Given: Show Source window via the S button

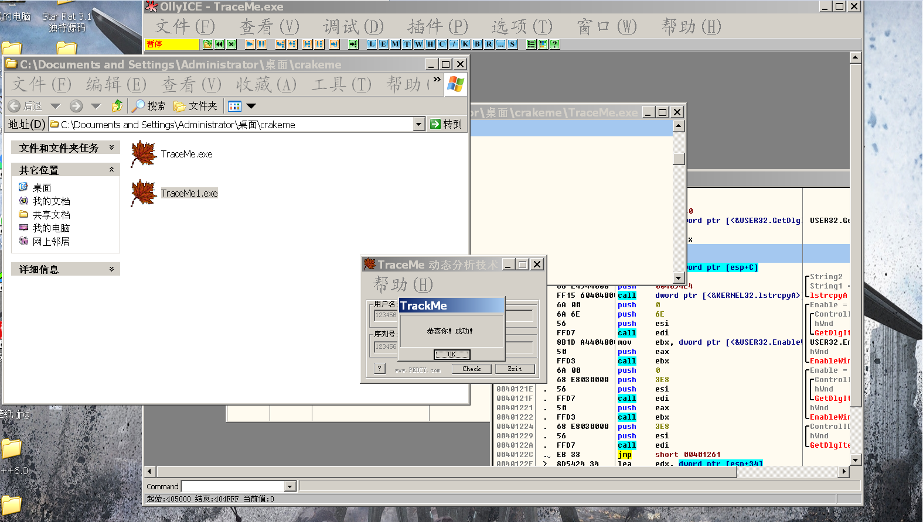Looking at the screenshot, I should (x=512, y=44).
